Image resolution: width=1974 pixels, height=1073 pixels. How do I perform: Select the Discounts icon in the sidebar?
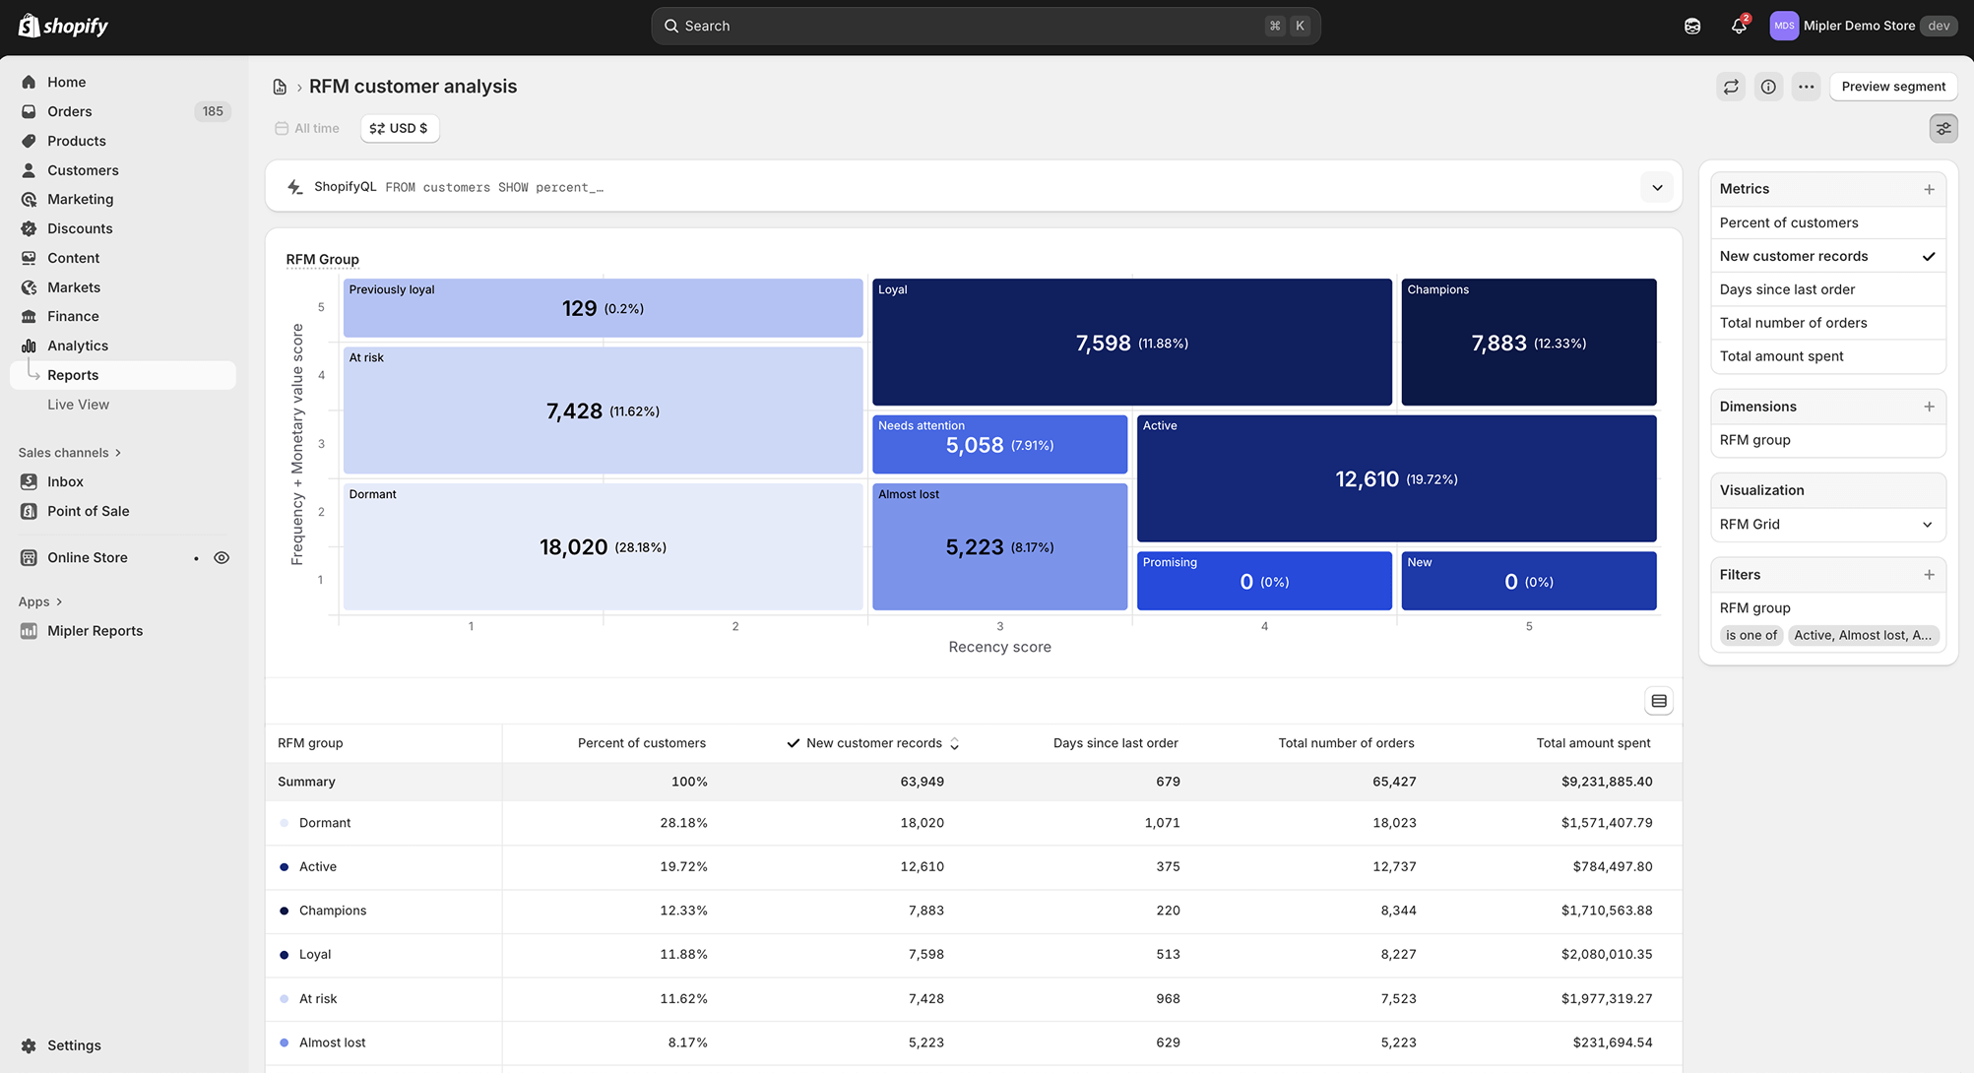tap(30, 228)
